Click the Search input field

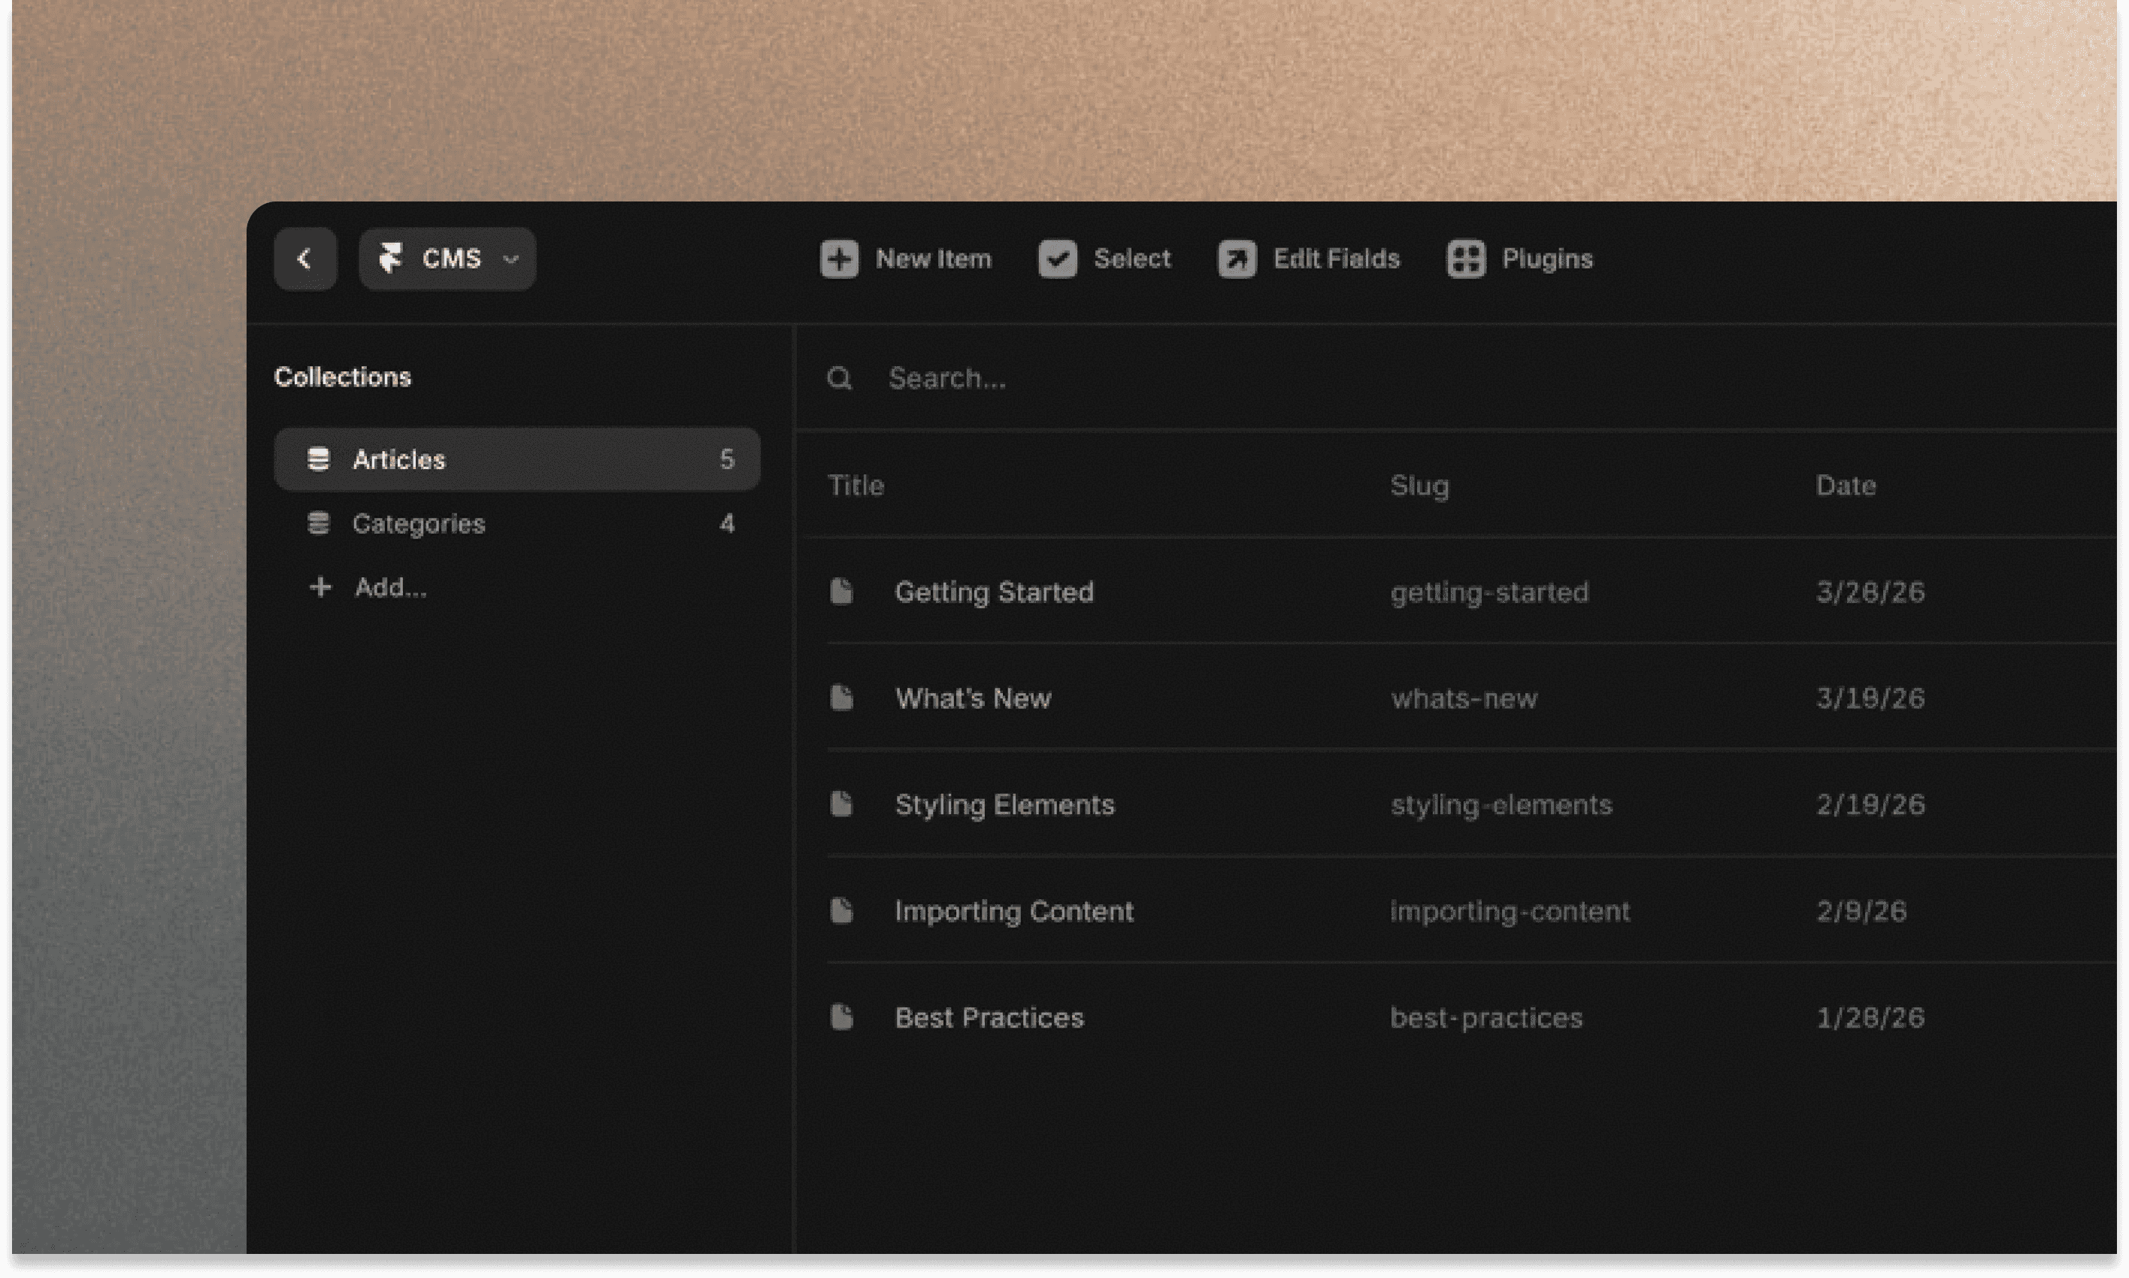[1205, 378]
